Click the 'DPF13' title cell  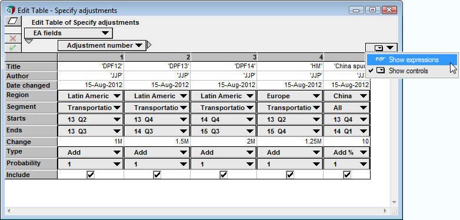pos(157,66)
